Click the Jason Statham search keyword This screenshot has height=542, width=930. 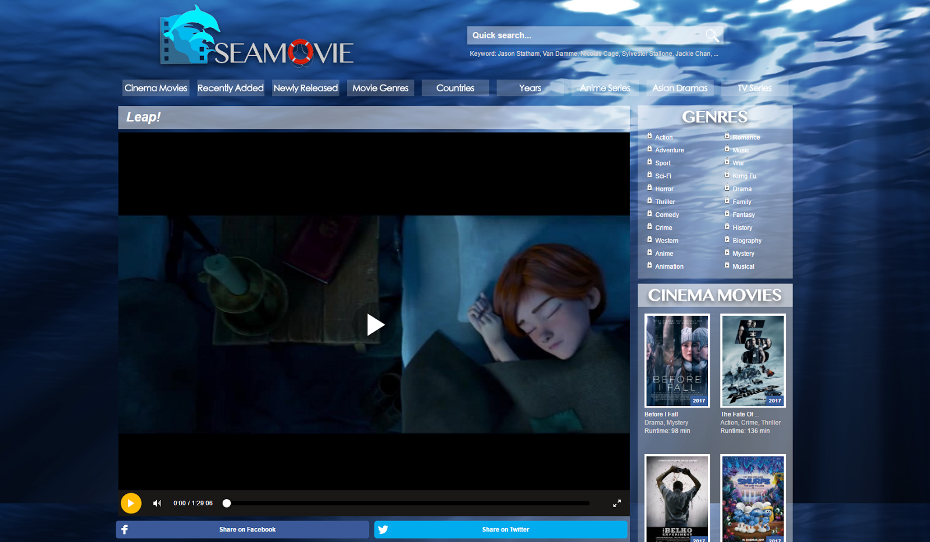(x=518, y=54)
